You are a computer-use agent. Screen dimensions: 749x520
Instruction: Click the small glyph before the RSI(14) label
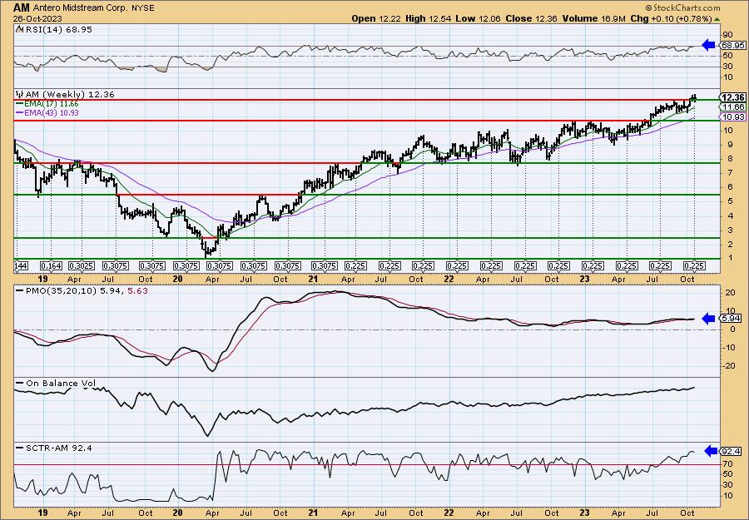[x=20, y=29]
